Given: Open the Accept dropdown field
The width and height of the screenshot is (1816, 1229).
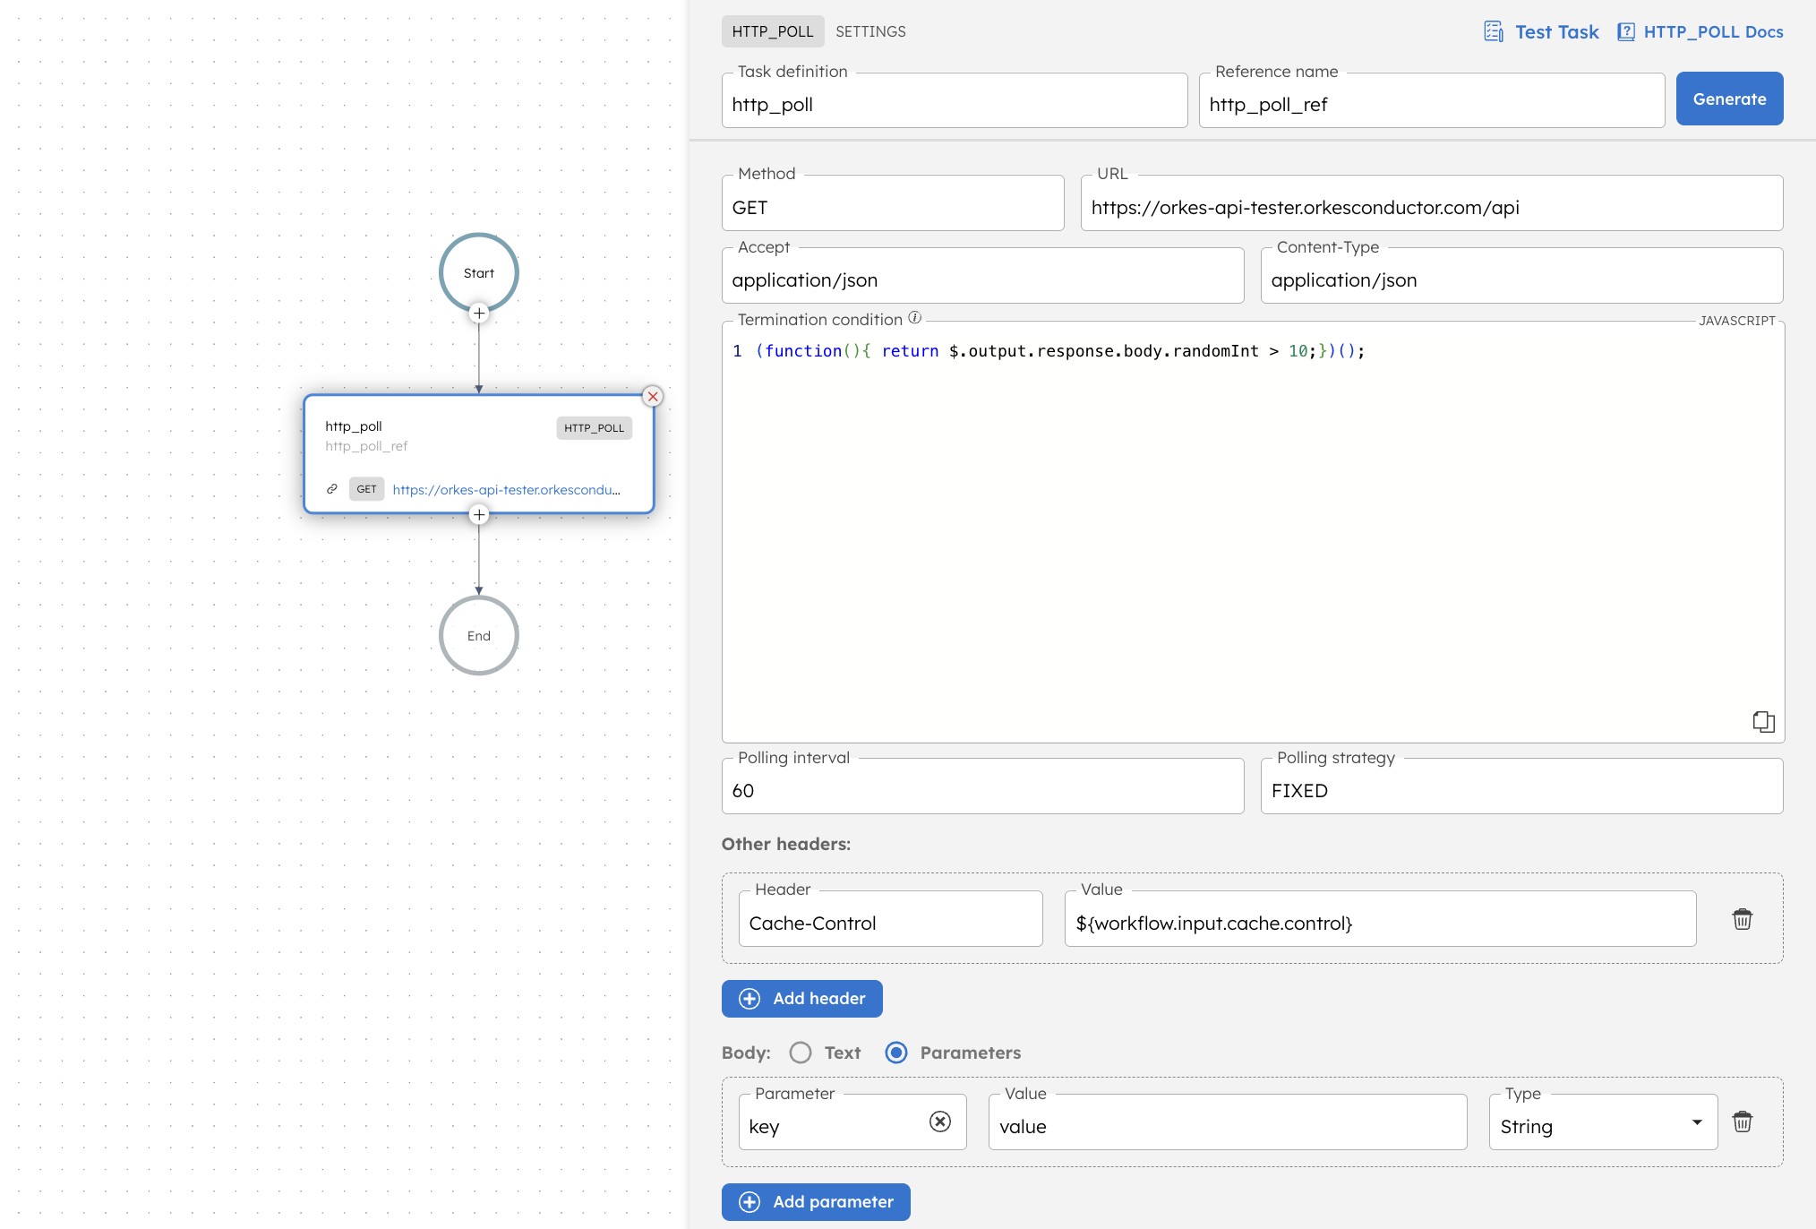Looking at the screenshot, I should (x=982, y=277).
